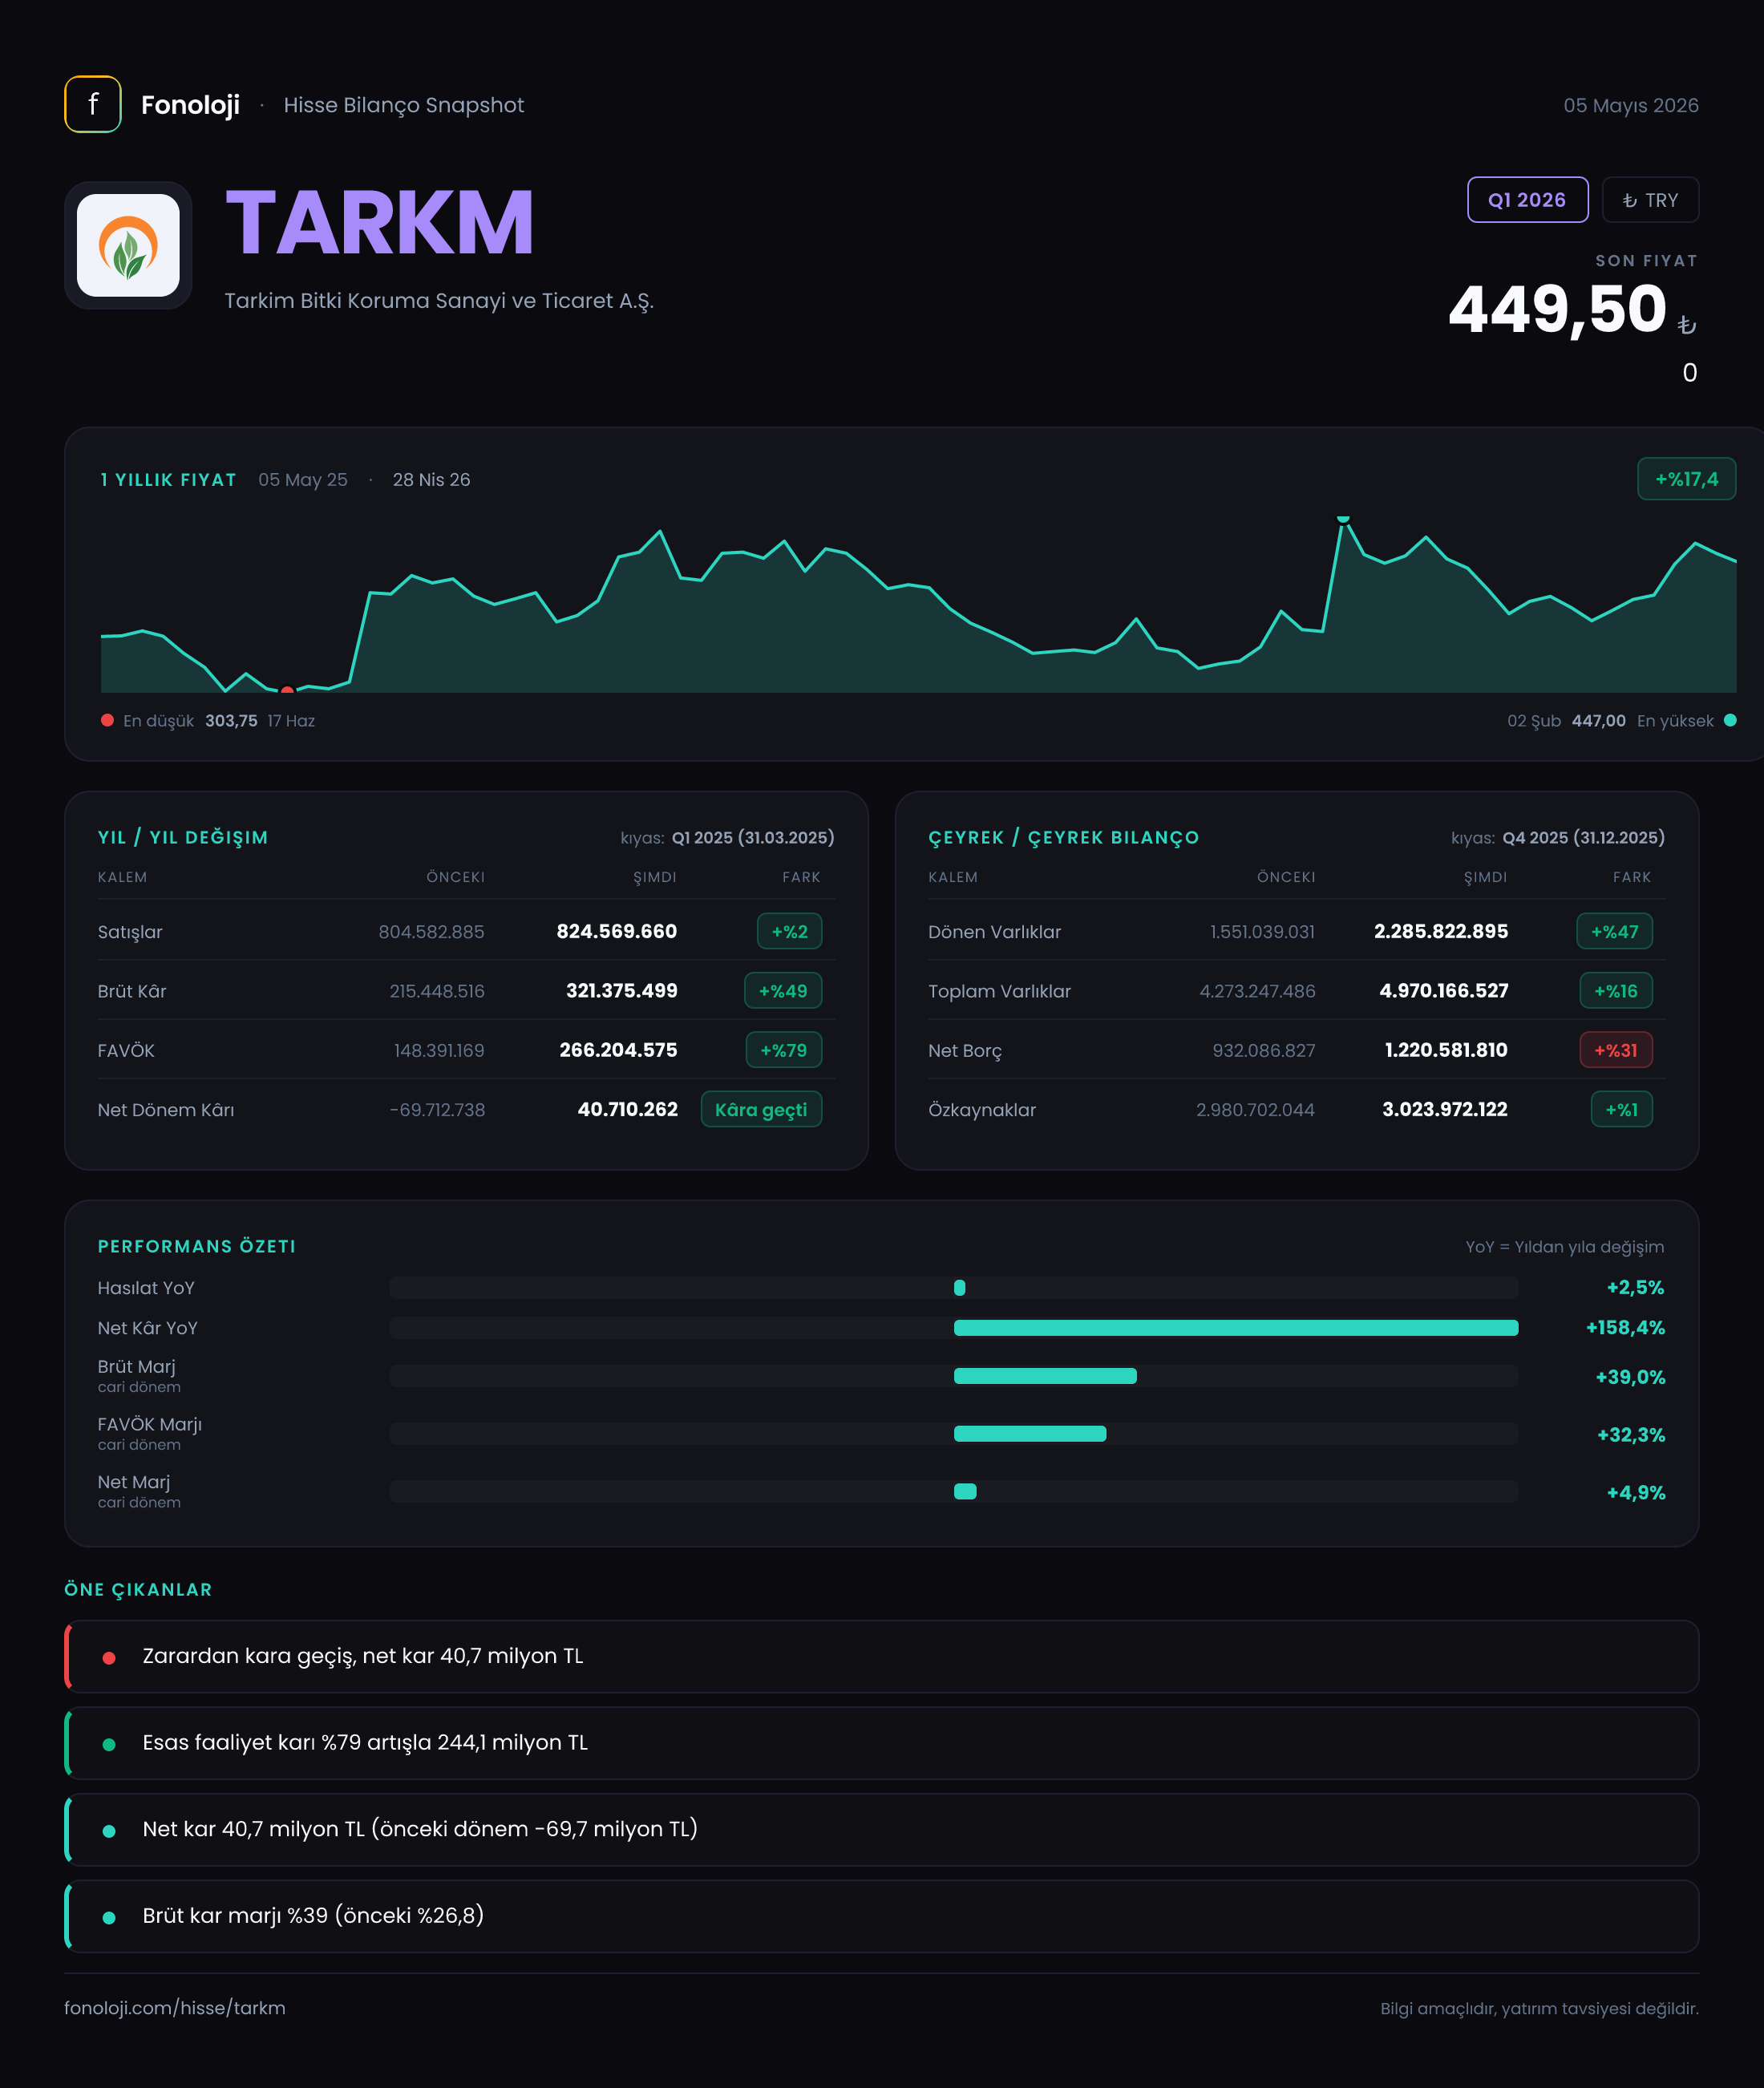
Task: Click the red bullet of Zarardan kara geçiş
Action: tap(109, 1658)
